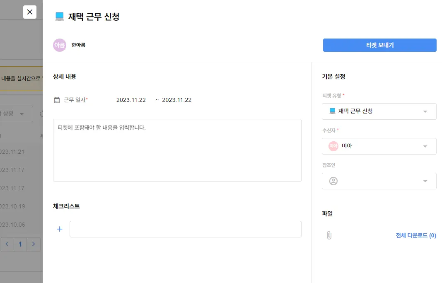Select page 1 in background pagination
Viewport: 442px width, 283px height.
click(20, 244)
